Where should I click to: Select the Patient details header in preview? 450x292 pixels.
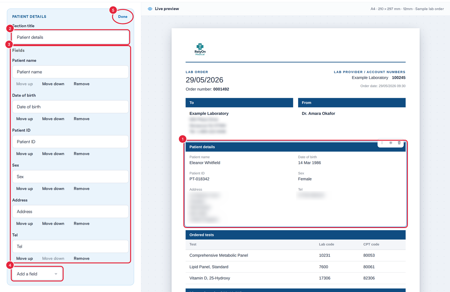pos(296,147)
